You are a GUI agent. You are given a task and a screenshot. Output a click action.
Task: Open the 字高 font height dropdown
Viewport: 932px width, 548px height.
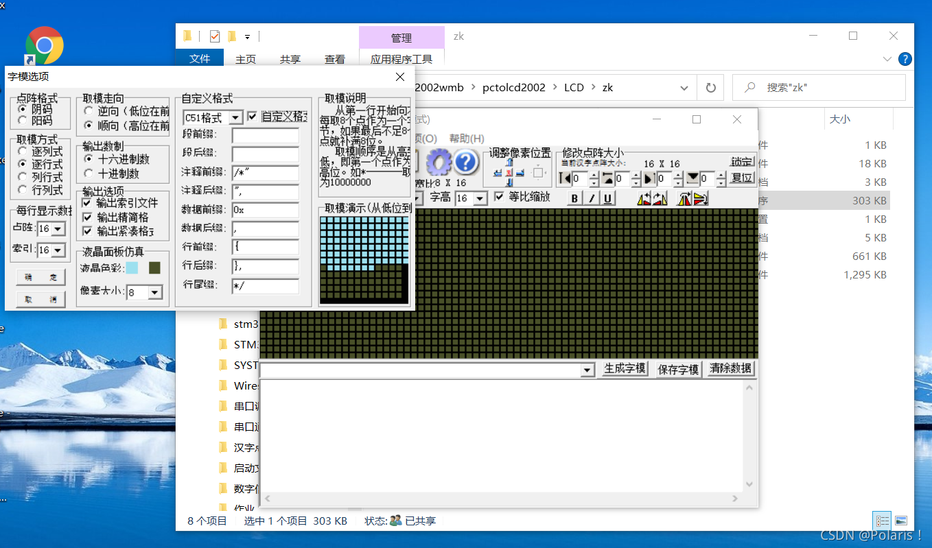pyautogui.click(x=479, y=198)
